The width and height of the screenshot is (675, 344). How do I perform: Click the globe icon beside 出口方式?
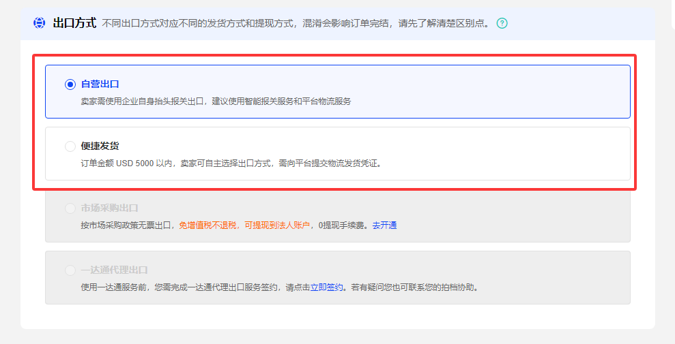click(39, 23)
